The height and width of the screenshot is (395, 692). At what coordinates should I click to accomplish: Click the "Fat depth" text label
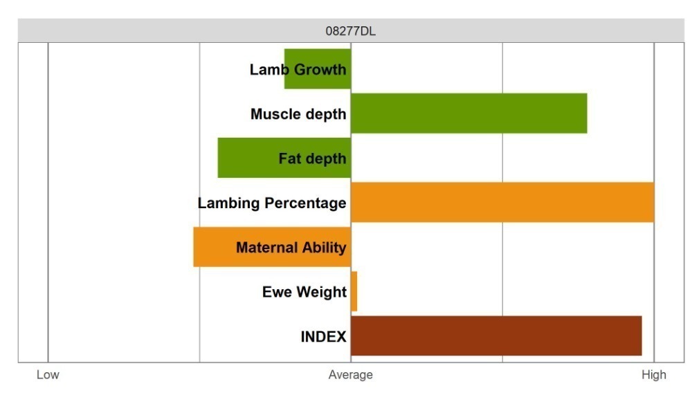[x=312, y=159]
